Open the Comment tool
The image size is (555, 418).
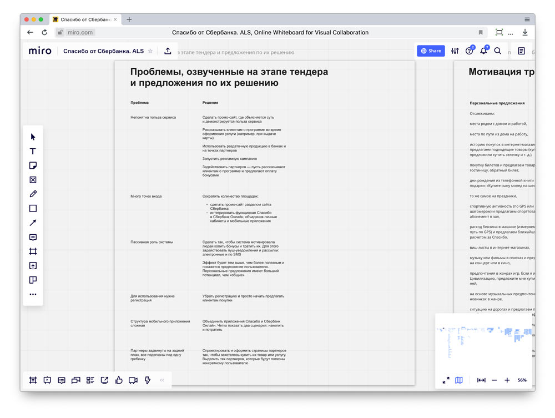click(x=33, y=237)
